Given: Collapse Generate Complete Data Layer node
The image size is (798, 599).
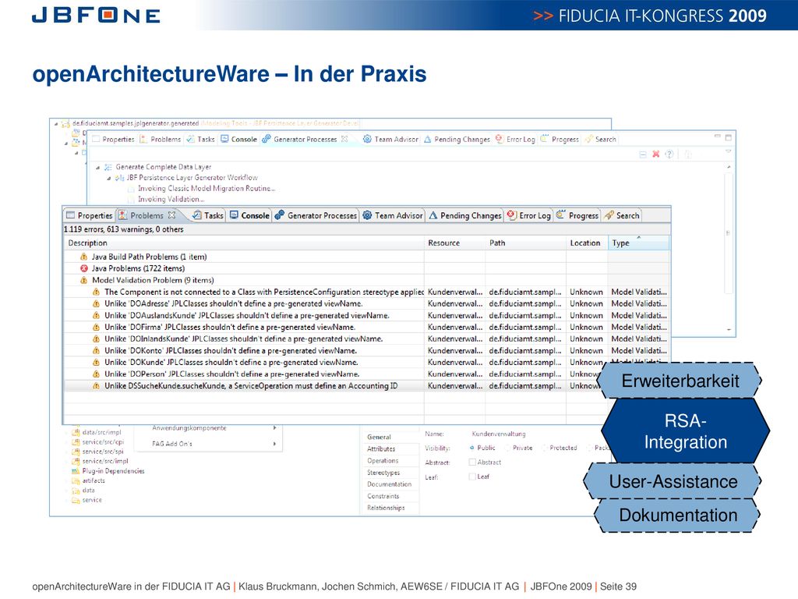Looking at the screenshot, I should 97,167.
